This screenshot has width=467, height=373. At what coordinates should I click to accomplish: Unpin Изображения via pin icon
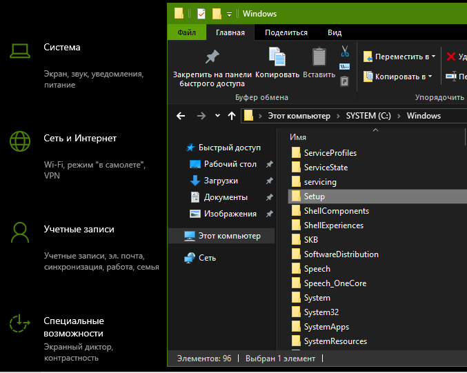point(269,214)
